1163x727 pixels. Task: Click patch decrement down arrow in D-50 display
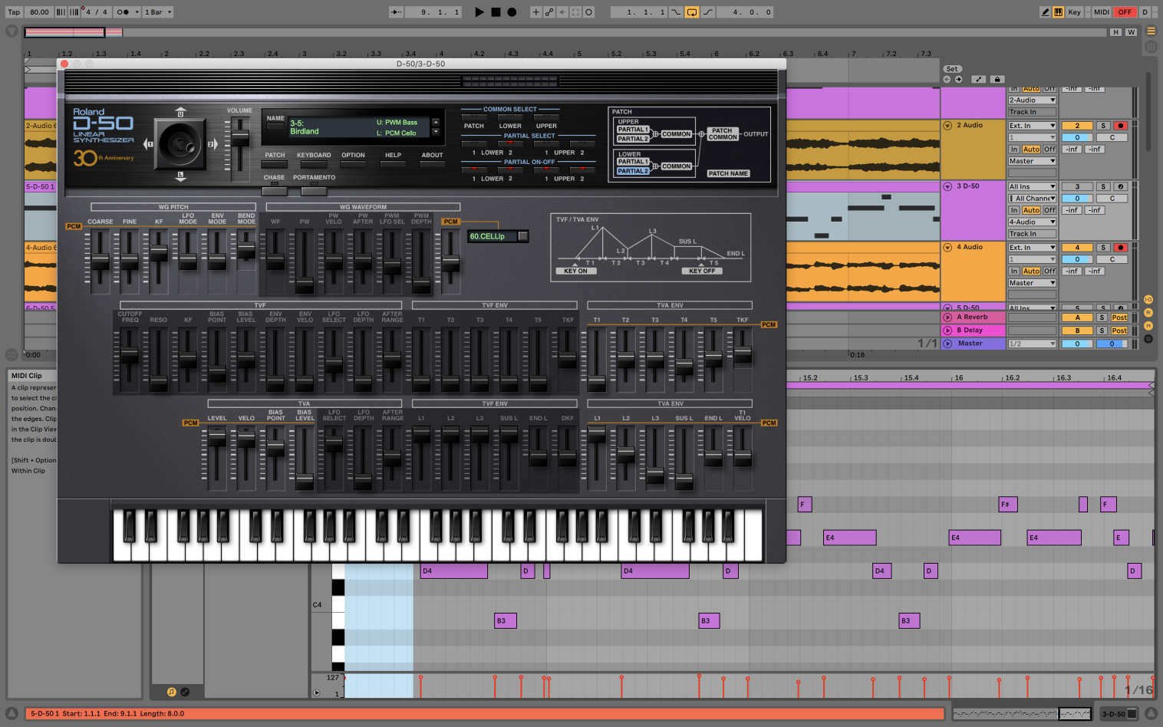click(436, 132)
